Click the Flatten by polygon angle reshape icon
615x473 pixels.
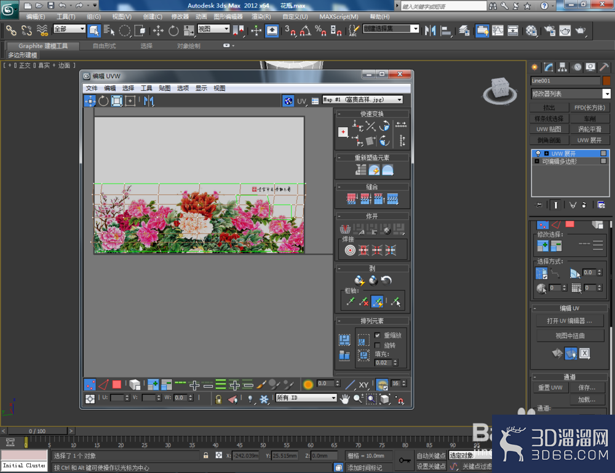click(x=361, y=170)
